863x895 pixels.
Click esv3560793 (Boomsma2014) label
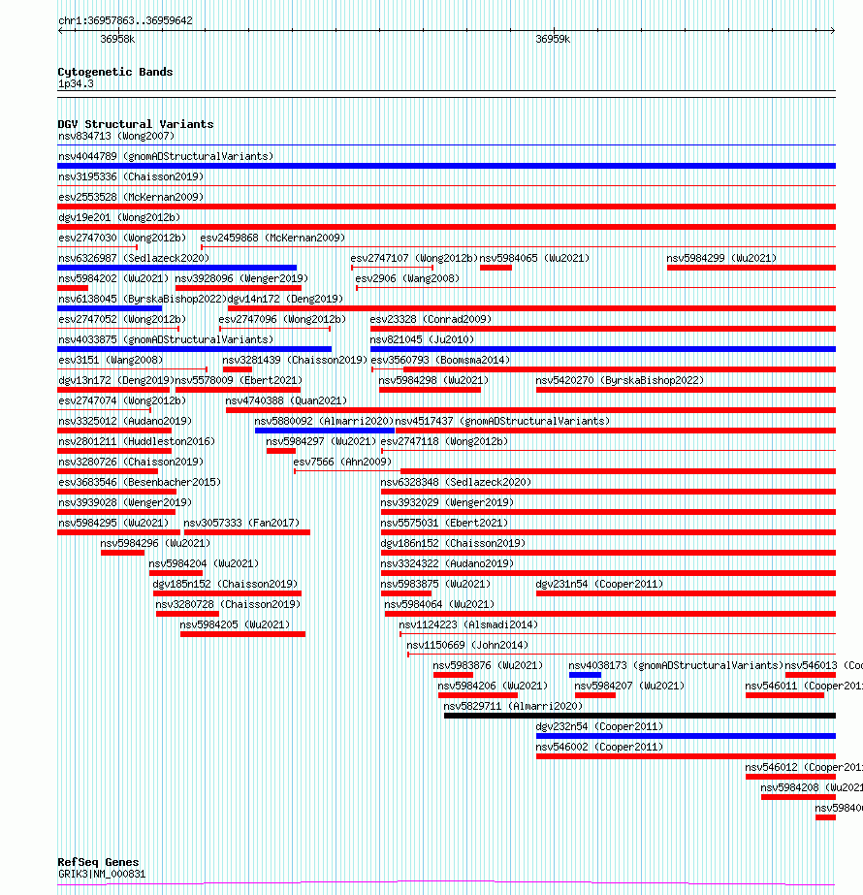point(440,360)
